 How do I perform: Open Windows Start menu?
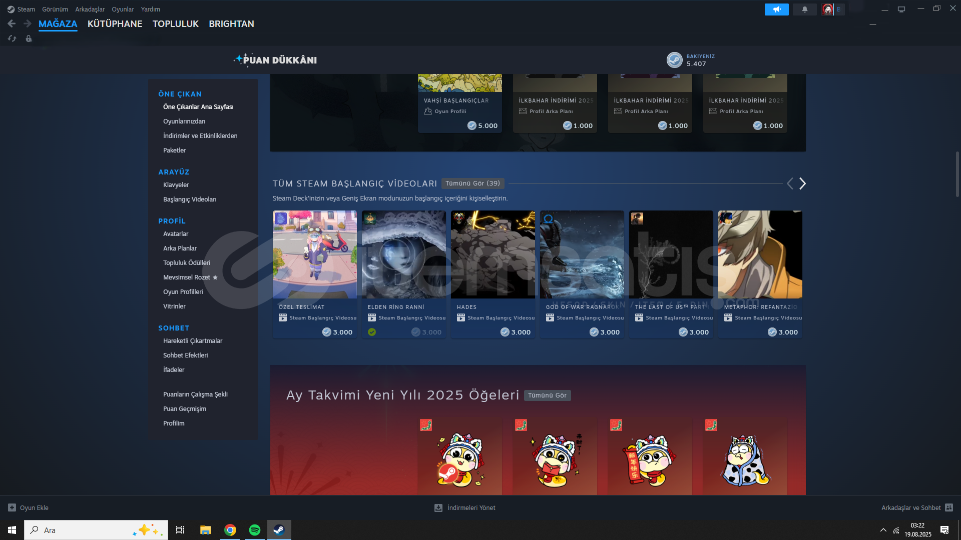12,530
